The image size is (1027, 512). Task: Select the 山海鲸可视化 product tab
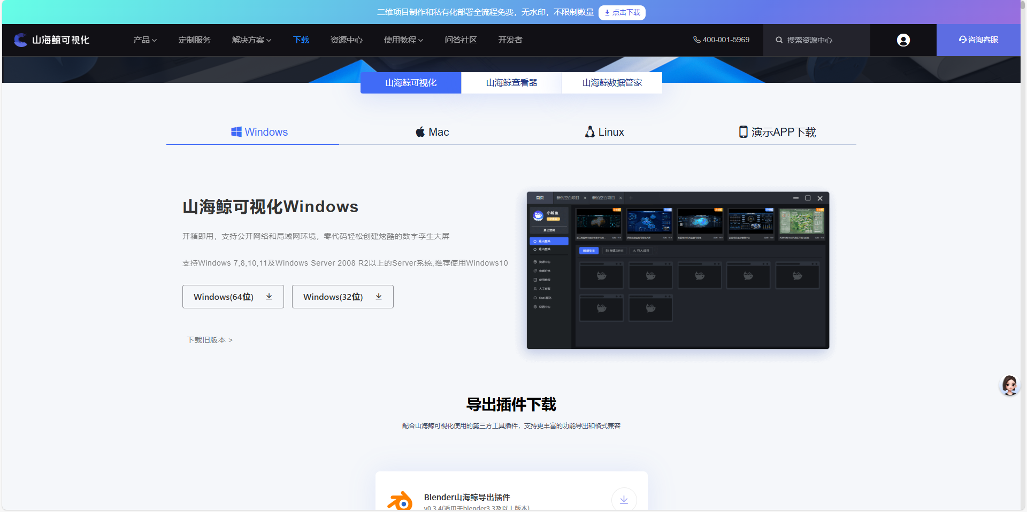(411, 83)
